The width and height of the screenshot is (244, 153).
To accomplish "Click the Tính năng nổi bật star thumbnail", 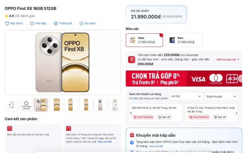I will (x=26, y=105).
